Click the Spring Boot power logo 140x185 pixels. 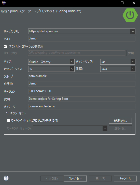tap(130, 15)
